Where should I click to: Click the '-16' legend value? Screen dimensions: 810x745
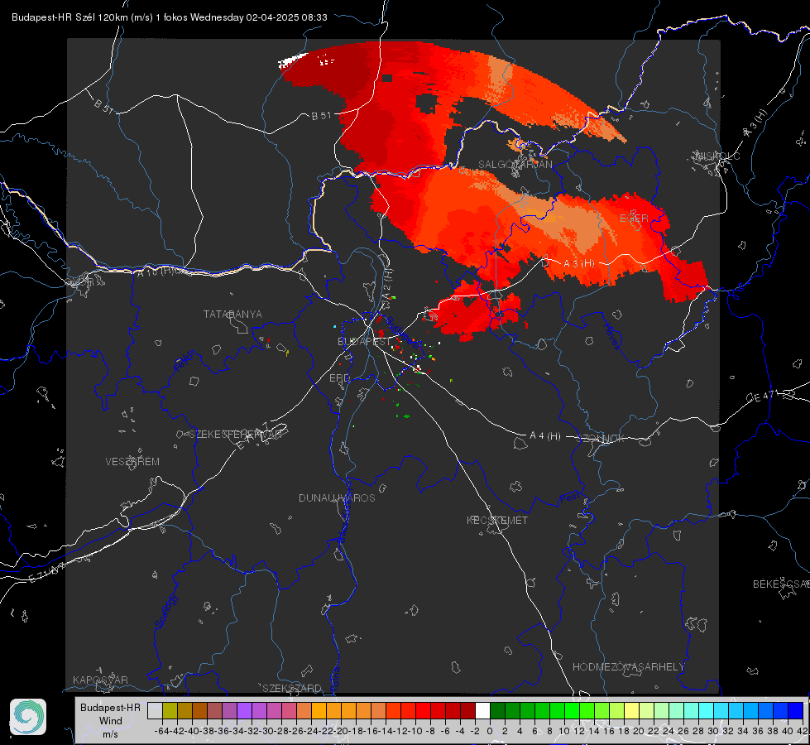371,731
